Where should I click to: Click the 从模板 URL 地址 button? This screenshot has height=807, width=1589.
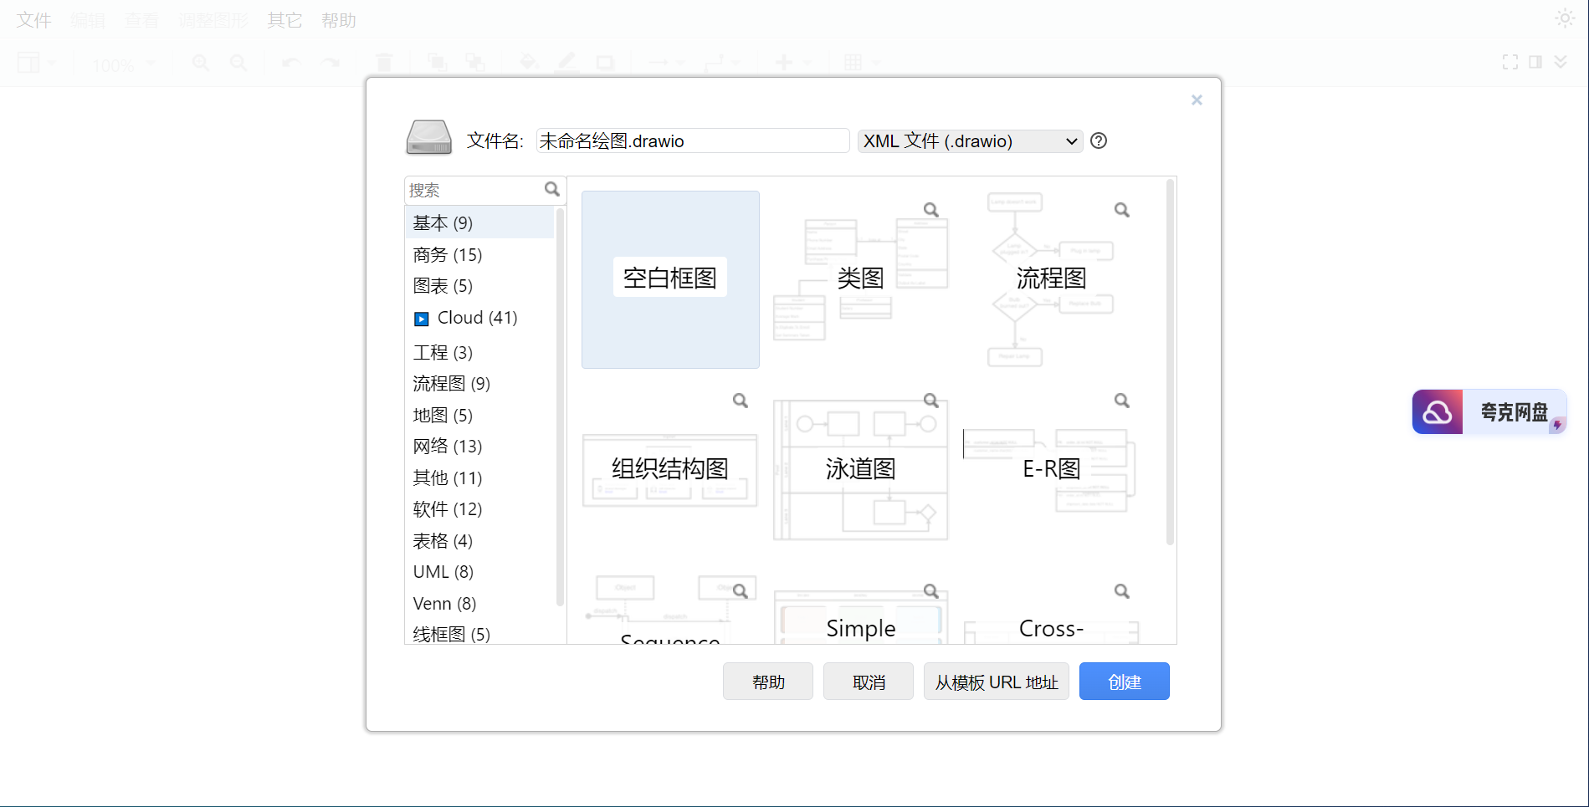[x=996, y=682]
